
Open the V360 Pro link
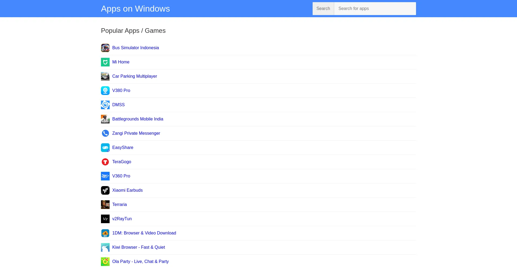121,176
